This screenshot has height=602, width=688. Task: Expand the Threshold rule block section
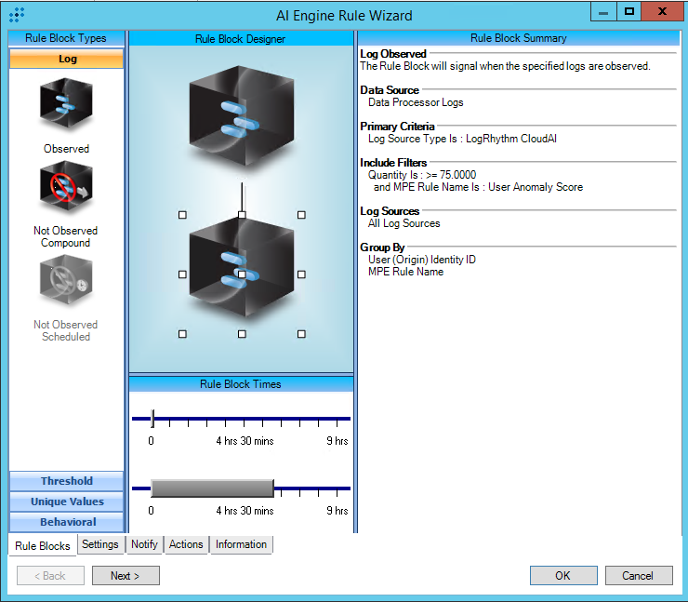(x=66, y=481)
